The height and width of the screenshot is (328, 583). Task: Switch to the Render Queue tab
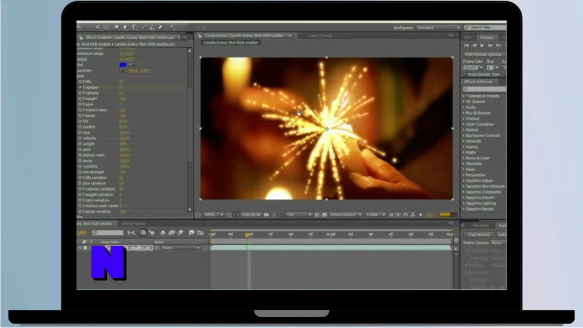point(133,223)
